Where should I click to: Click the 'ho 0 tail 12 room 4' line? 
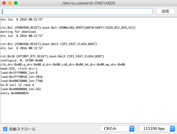(x=17, y=85)
